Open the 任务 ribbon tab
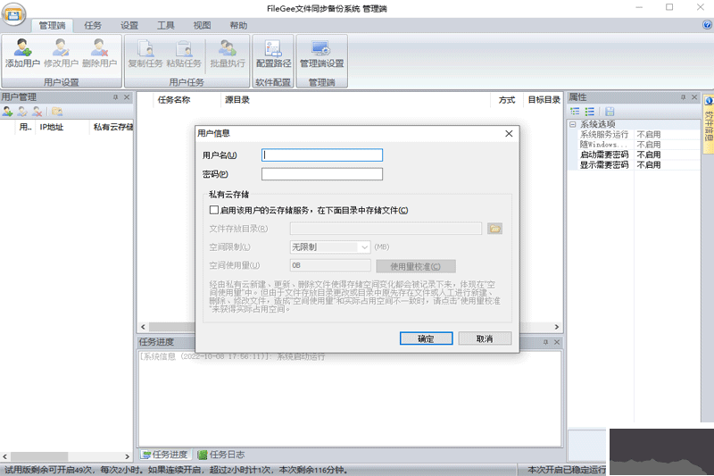The width and height of the screenshot is (714, 476). (93, 26)
